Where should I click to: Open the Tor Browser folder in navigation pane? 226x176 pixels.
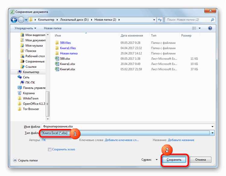[28, 109]
